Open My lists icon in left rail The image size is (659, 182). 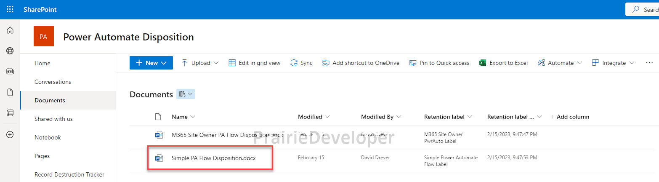(x=10, y=113)
